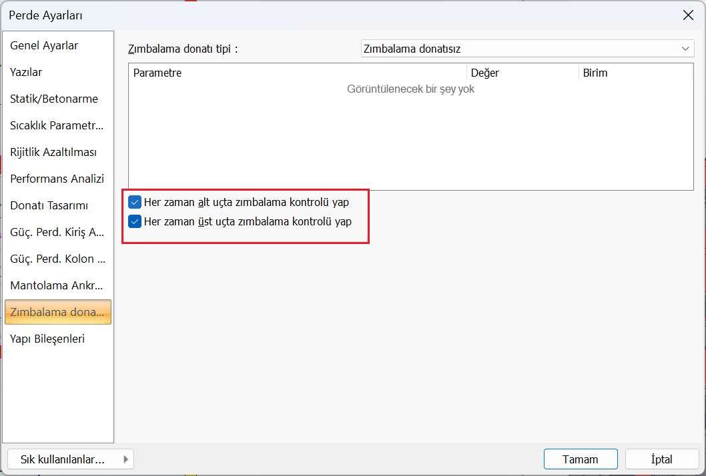Expand Zımbalama donatı tipi dropdown
This screenshot has height=476, width=706.
point(527,49)
